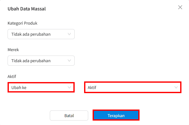Image resolution: width=189 pixels, height=125 pixels.
Task: Click the Ubah ke text inside the dropdown
Action: 19,87
